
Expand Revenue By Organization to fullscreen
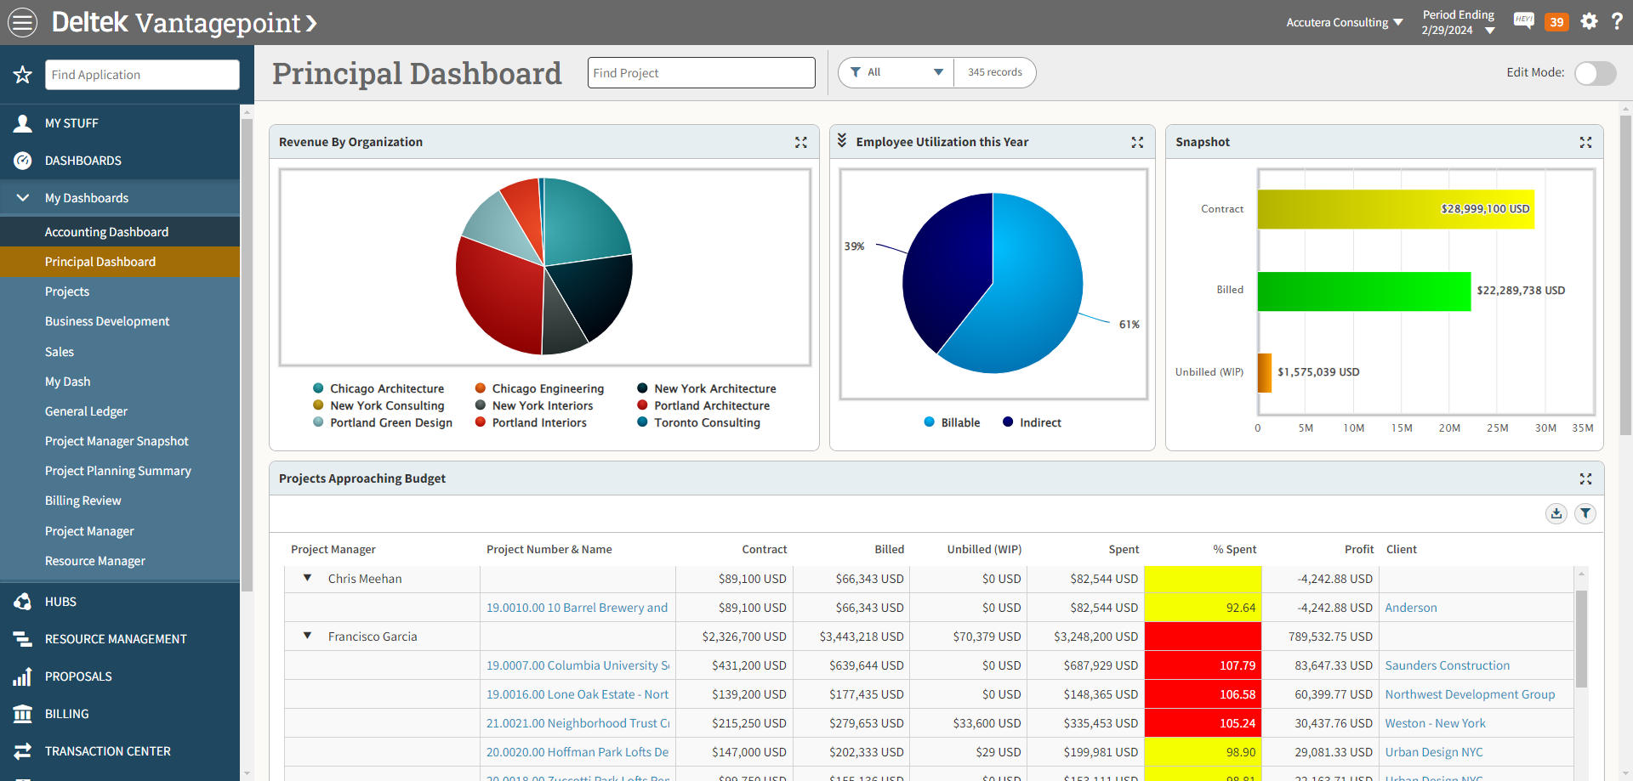pos(800,142)
